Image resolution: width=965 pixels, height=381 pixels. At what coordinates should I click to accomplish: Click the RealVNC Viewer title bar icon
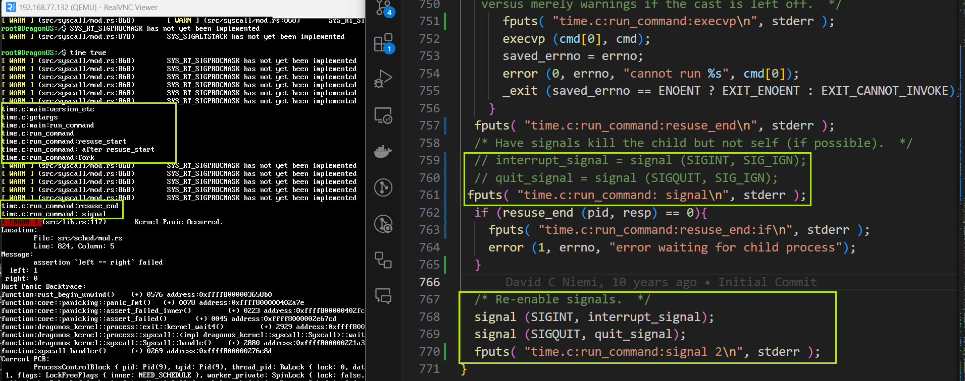[x=10, y=7]
